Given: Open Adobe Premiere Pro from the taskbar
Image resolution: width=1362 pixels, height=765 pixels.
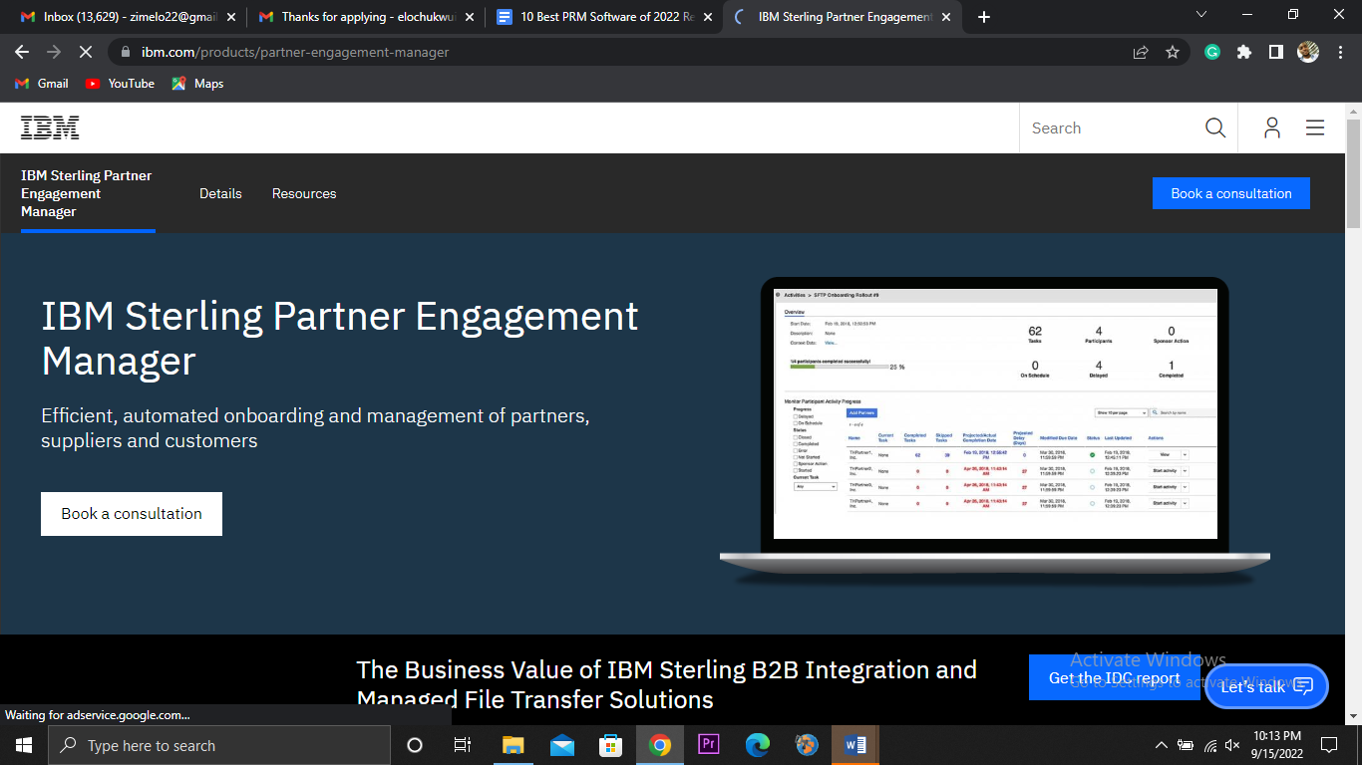Looking at the screenshot, I should pyautogui.click(x=709, y=744).
